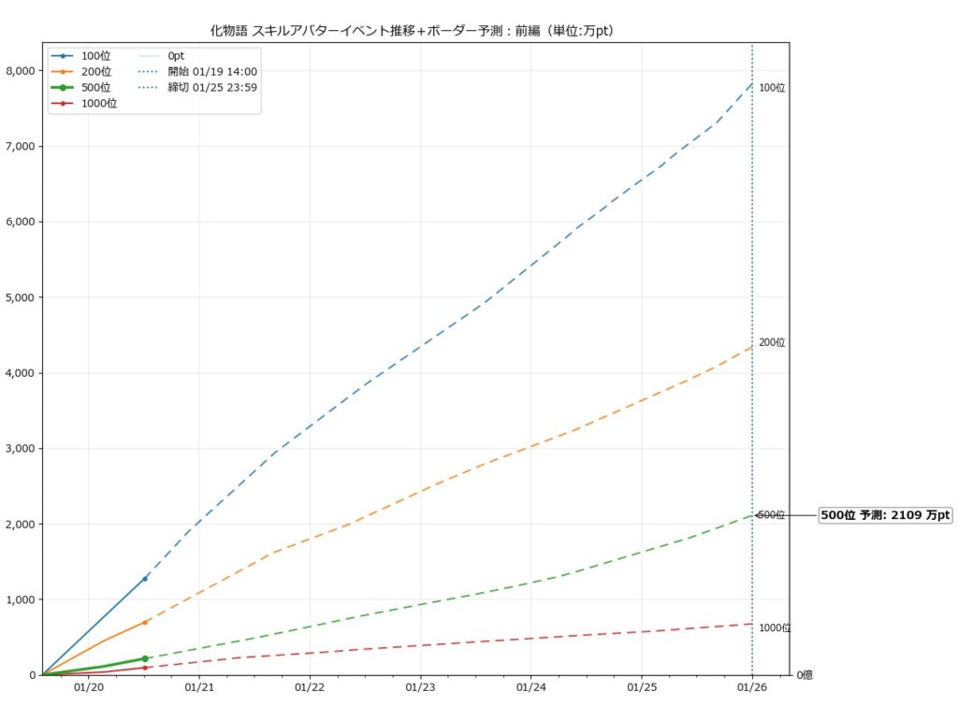Click the orange 200位 legend line marker
The width and height of the screenshot is (958, 721).
pos(63,71)
